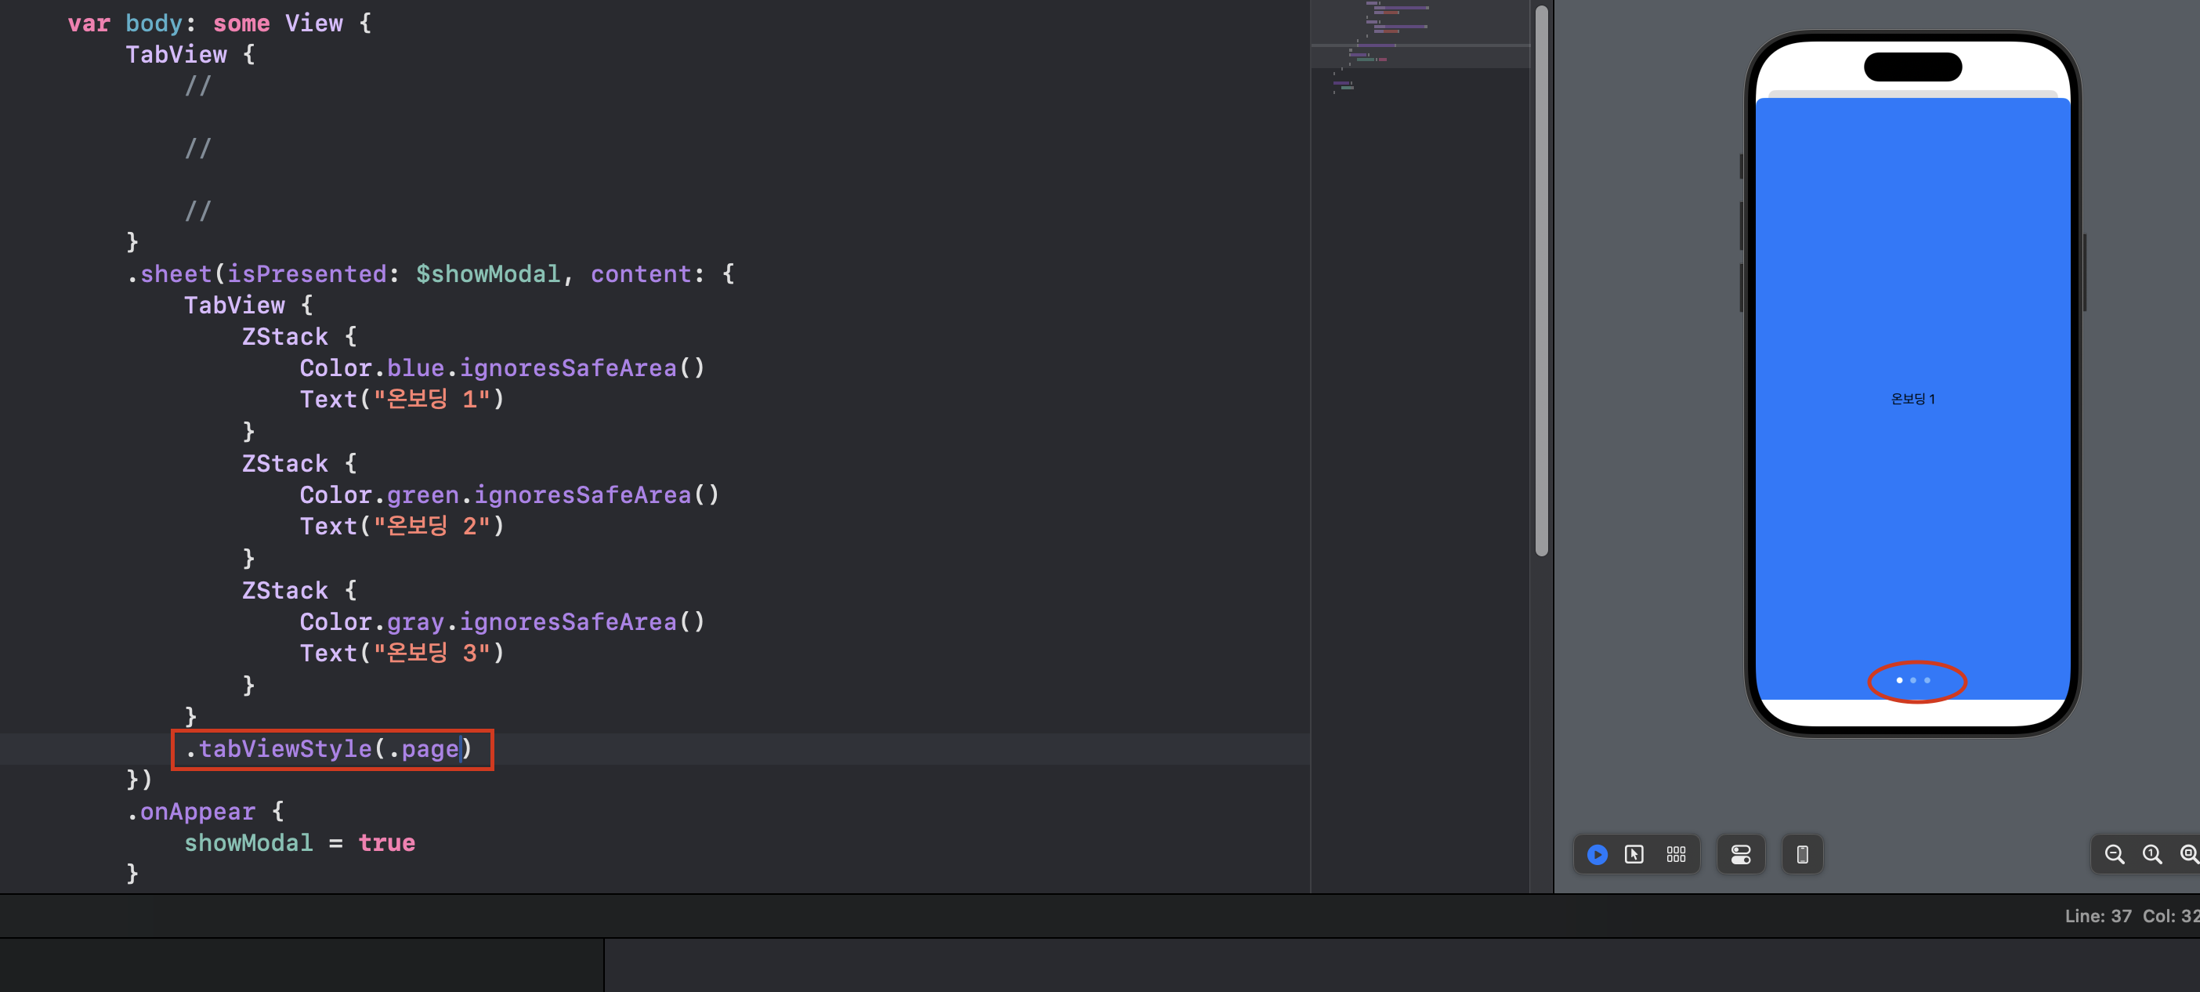
Task: Zoom preview canvas to 100%
Action: click(x=2151, y=854)
